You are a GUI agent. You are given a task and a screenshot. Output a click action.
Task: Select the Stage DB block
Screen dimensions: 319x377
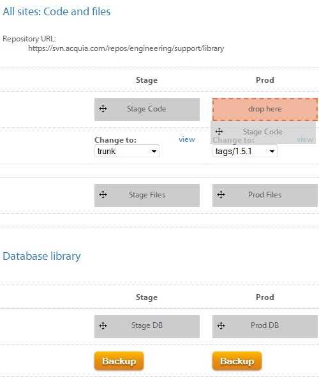pyautogui.click(x=147, y=327)
